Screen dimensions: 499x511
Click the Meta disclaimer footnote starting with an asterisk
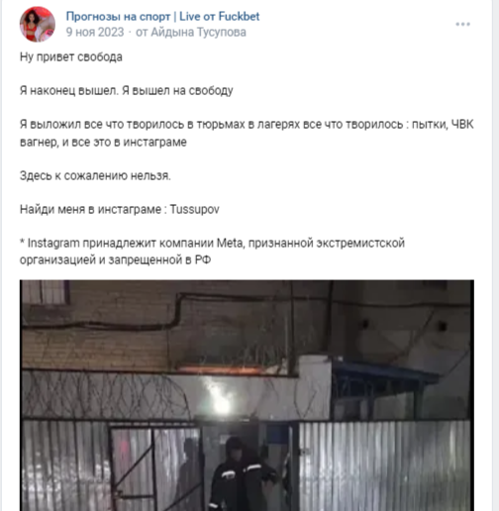[x=212, y=252]
